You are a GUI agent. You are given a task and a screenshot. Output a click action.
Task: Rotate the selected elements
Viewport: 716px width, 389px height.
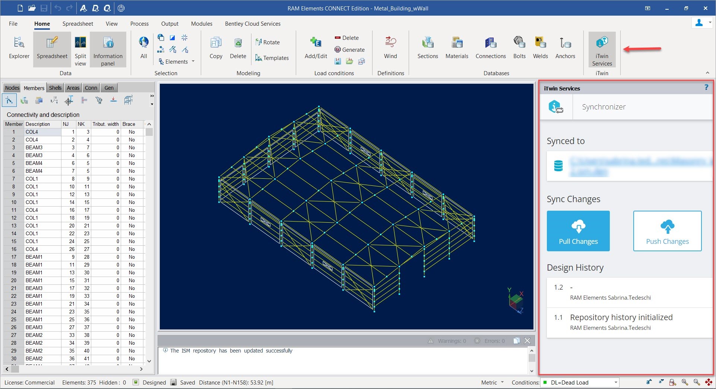pyautogui.click(x=267, y=42)
